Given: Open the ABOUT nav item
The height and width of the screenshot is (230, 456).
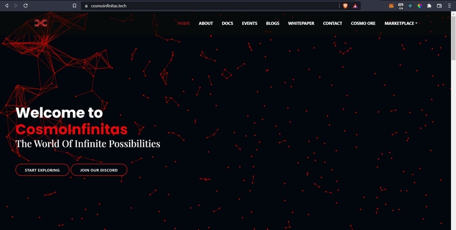Looking at the screenshot, I should pos(206,24).
